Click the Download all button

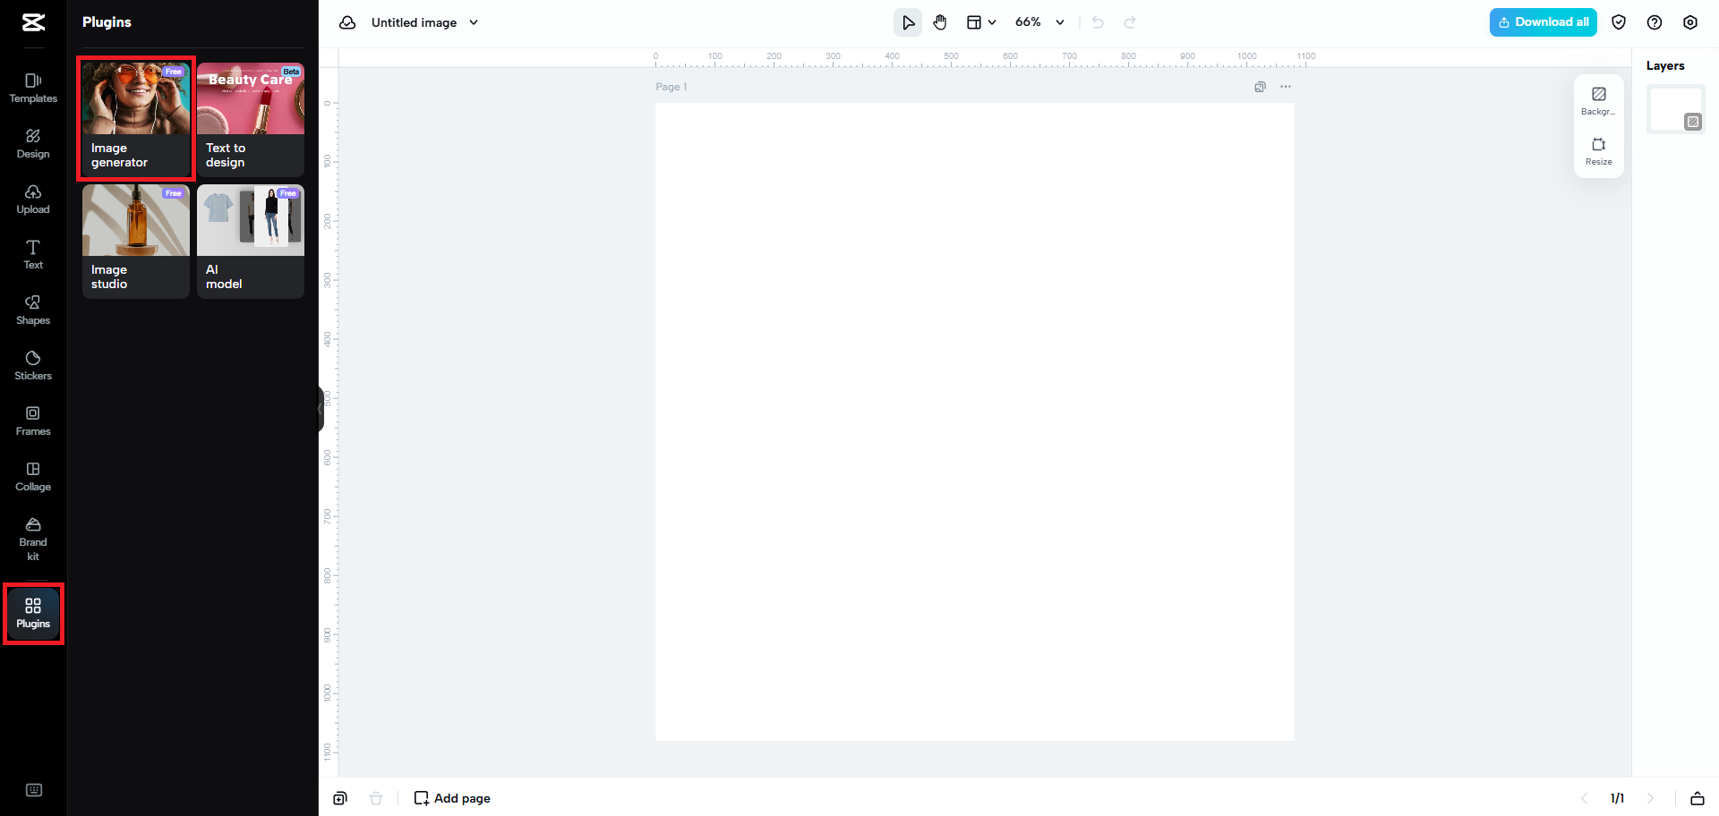pos(1543,21)
